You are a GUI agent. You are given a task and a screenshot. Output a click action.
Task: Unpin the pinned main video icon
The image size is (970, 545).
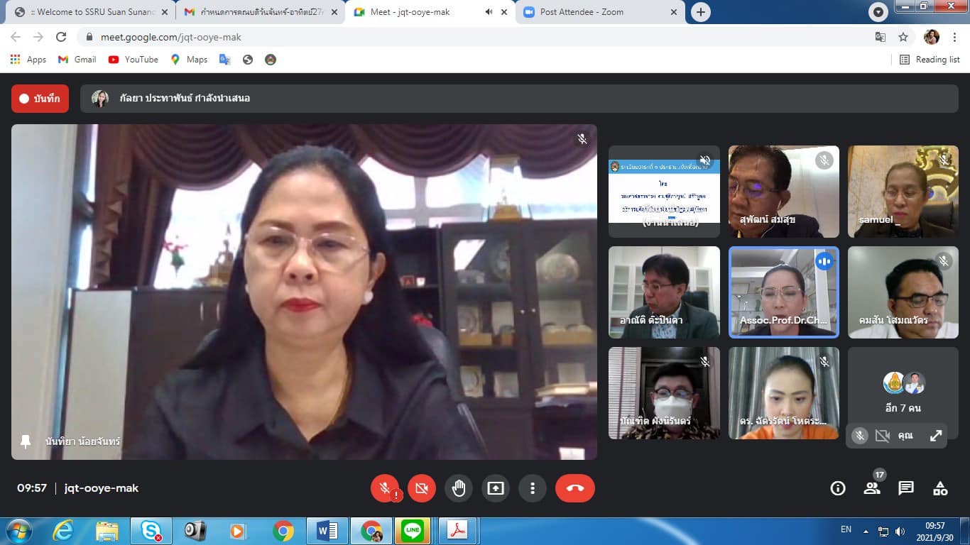pyautogui.click(x=26, y=441)
